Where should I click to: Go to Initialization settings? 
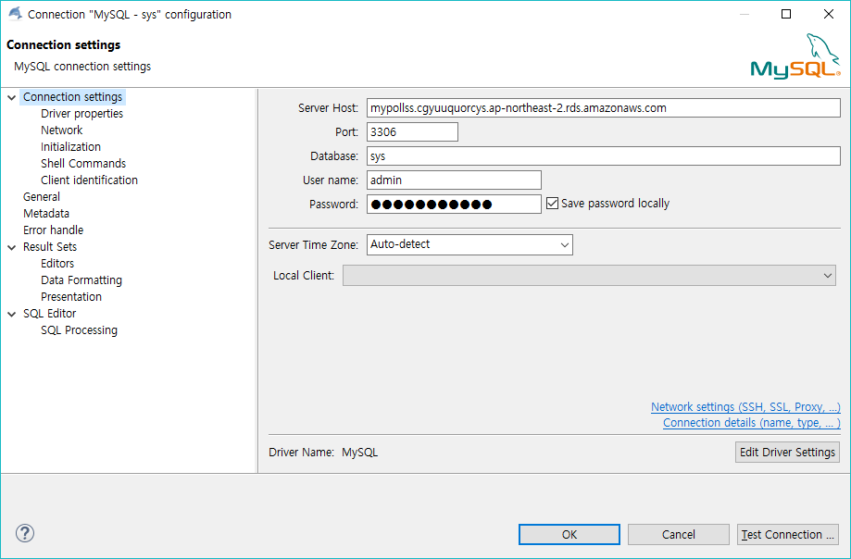[x=70, y=147]
